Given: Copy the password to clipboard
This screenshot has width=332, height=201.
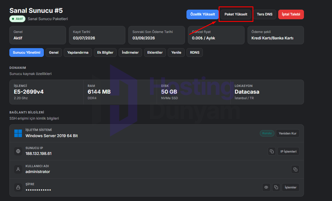Looking at the screenshot, I should click(276, 187).
